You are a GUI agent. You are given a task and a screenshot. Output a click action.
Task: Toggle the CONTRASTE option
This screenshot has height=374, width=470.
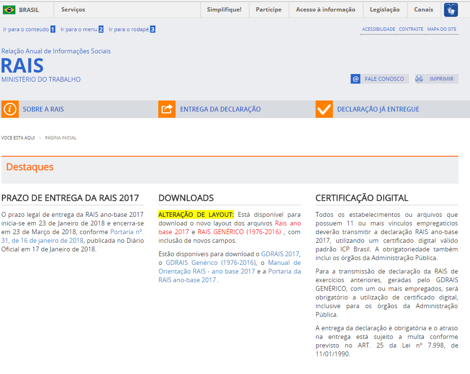tap(411, 29)
